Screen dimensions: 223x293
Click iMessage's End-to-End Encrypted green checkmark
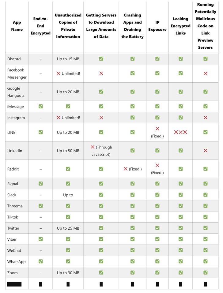coord(40,107)
